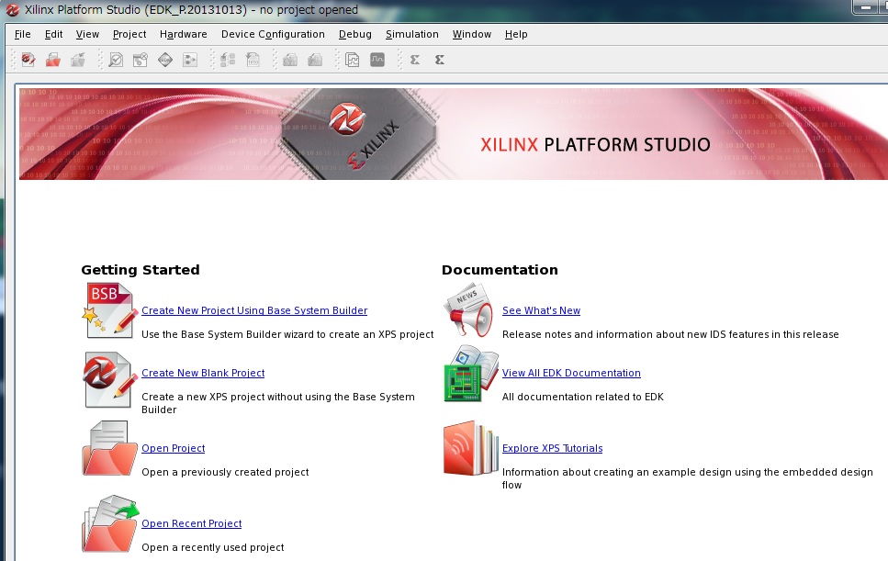This screenshot has width=888, height=561.
Task: Open the View menu
Action: [87, 34]
